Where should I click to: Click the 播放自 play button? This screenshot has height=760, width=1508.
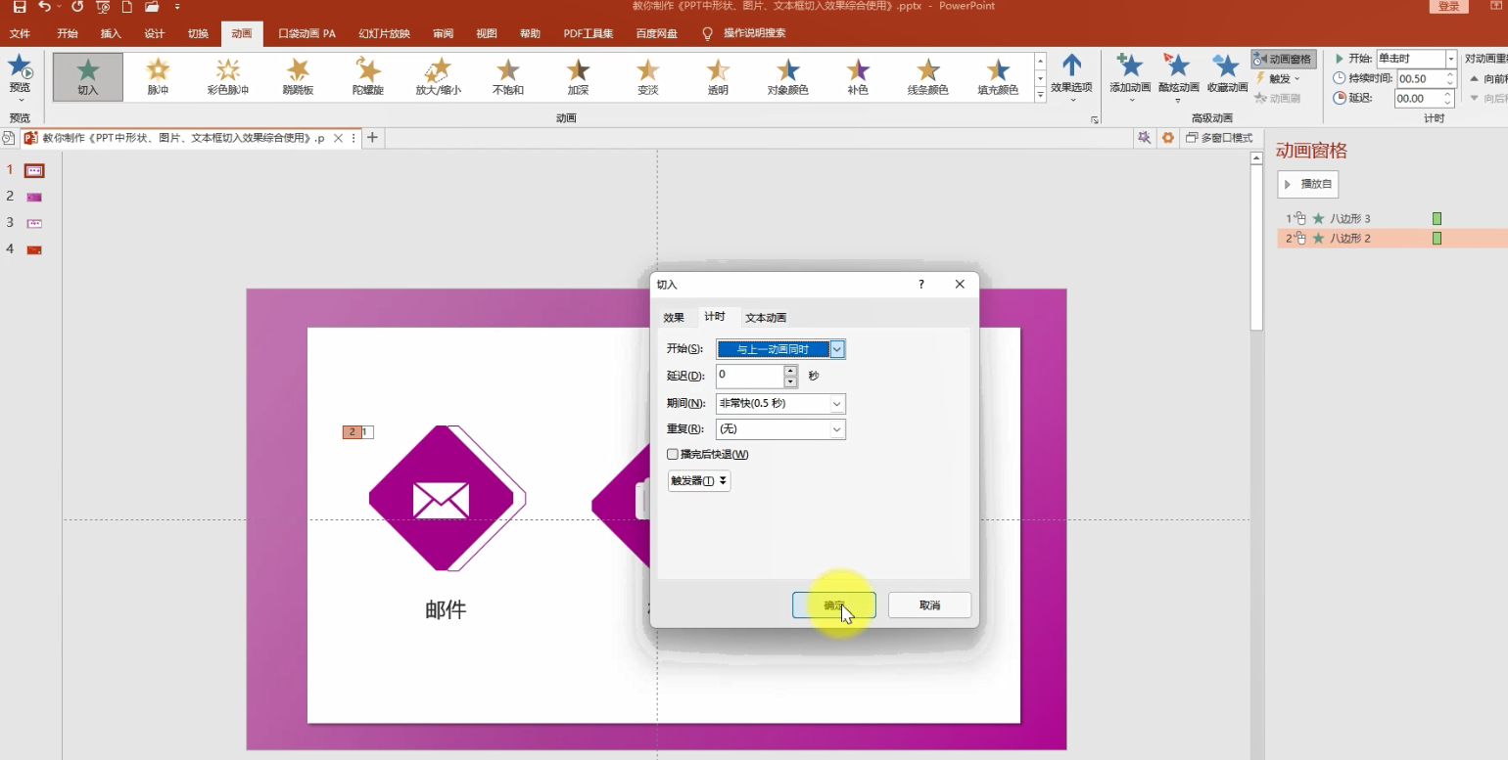(1308, 184)
